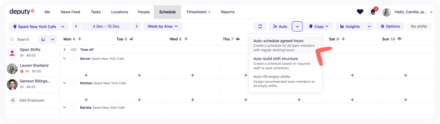
Task: Open the News Feed tab
Action: (70, 12)
